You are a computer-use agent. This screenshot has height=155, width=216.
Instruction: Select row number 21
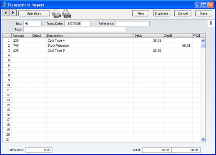click(7, 140)
